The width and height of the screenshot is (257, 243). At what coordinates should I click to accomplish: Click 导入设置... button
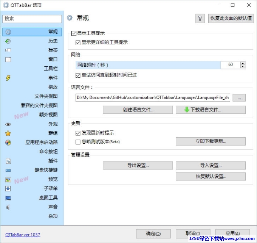pyautogui.click(x=211, y=165)
